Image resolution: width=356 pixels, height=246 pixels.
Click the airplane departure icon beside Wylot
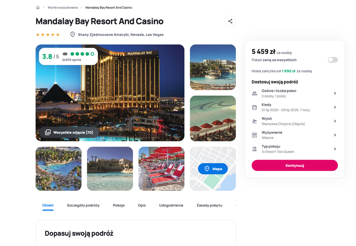pyautogui.click(x=255, y=121)
